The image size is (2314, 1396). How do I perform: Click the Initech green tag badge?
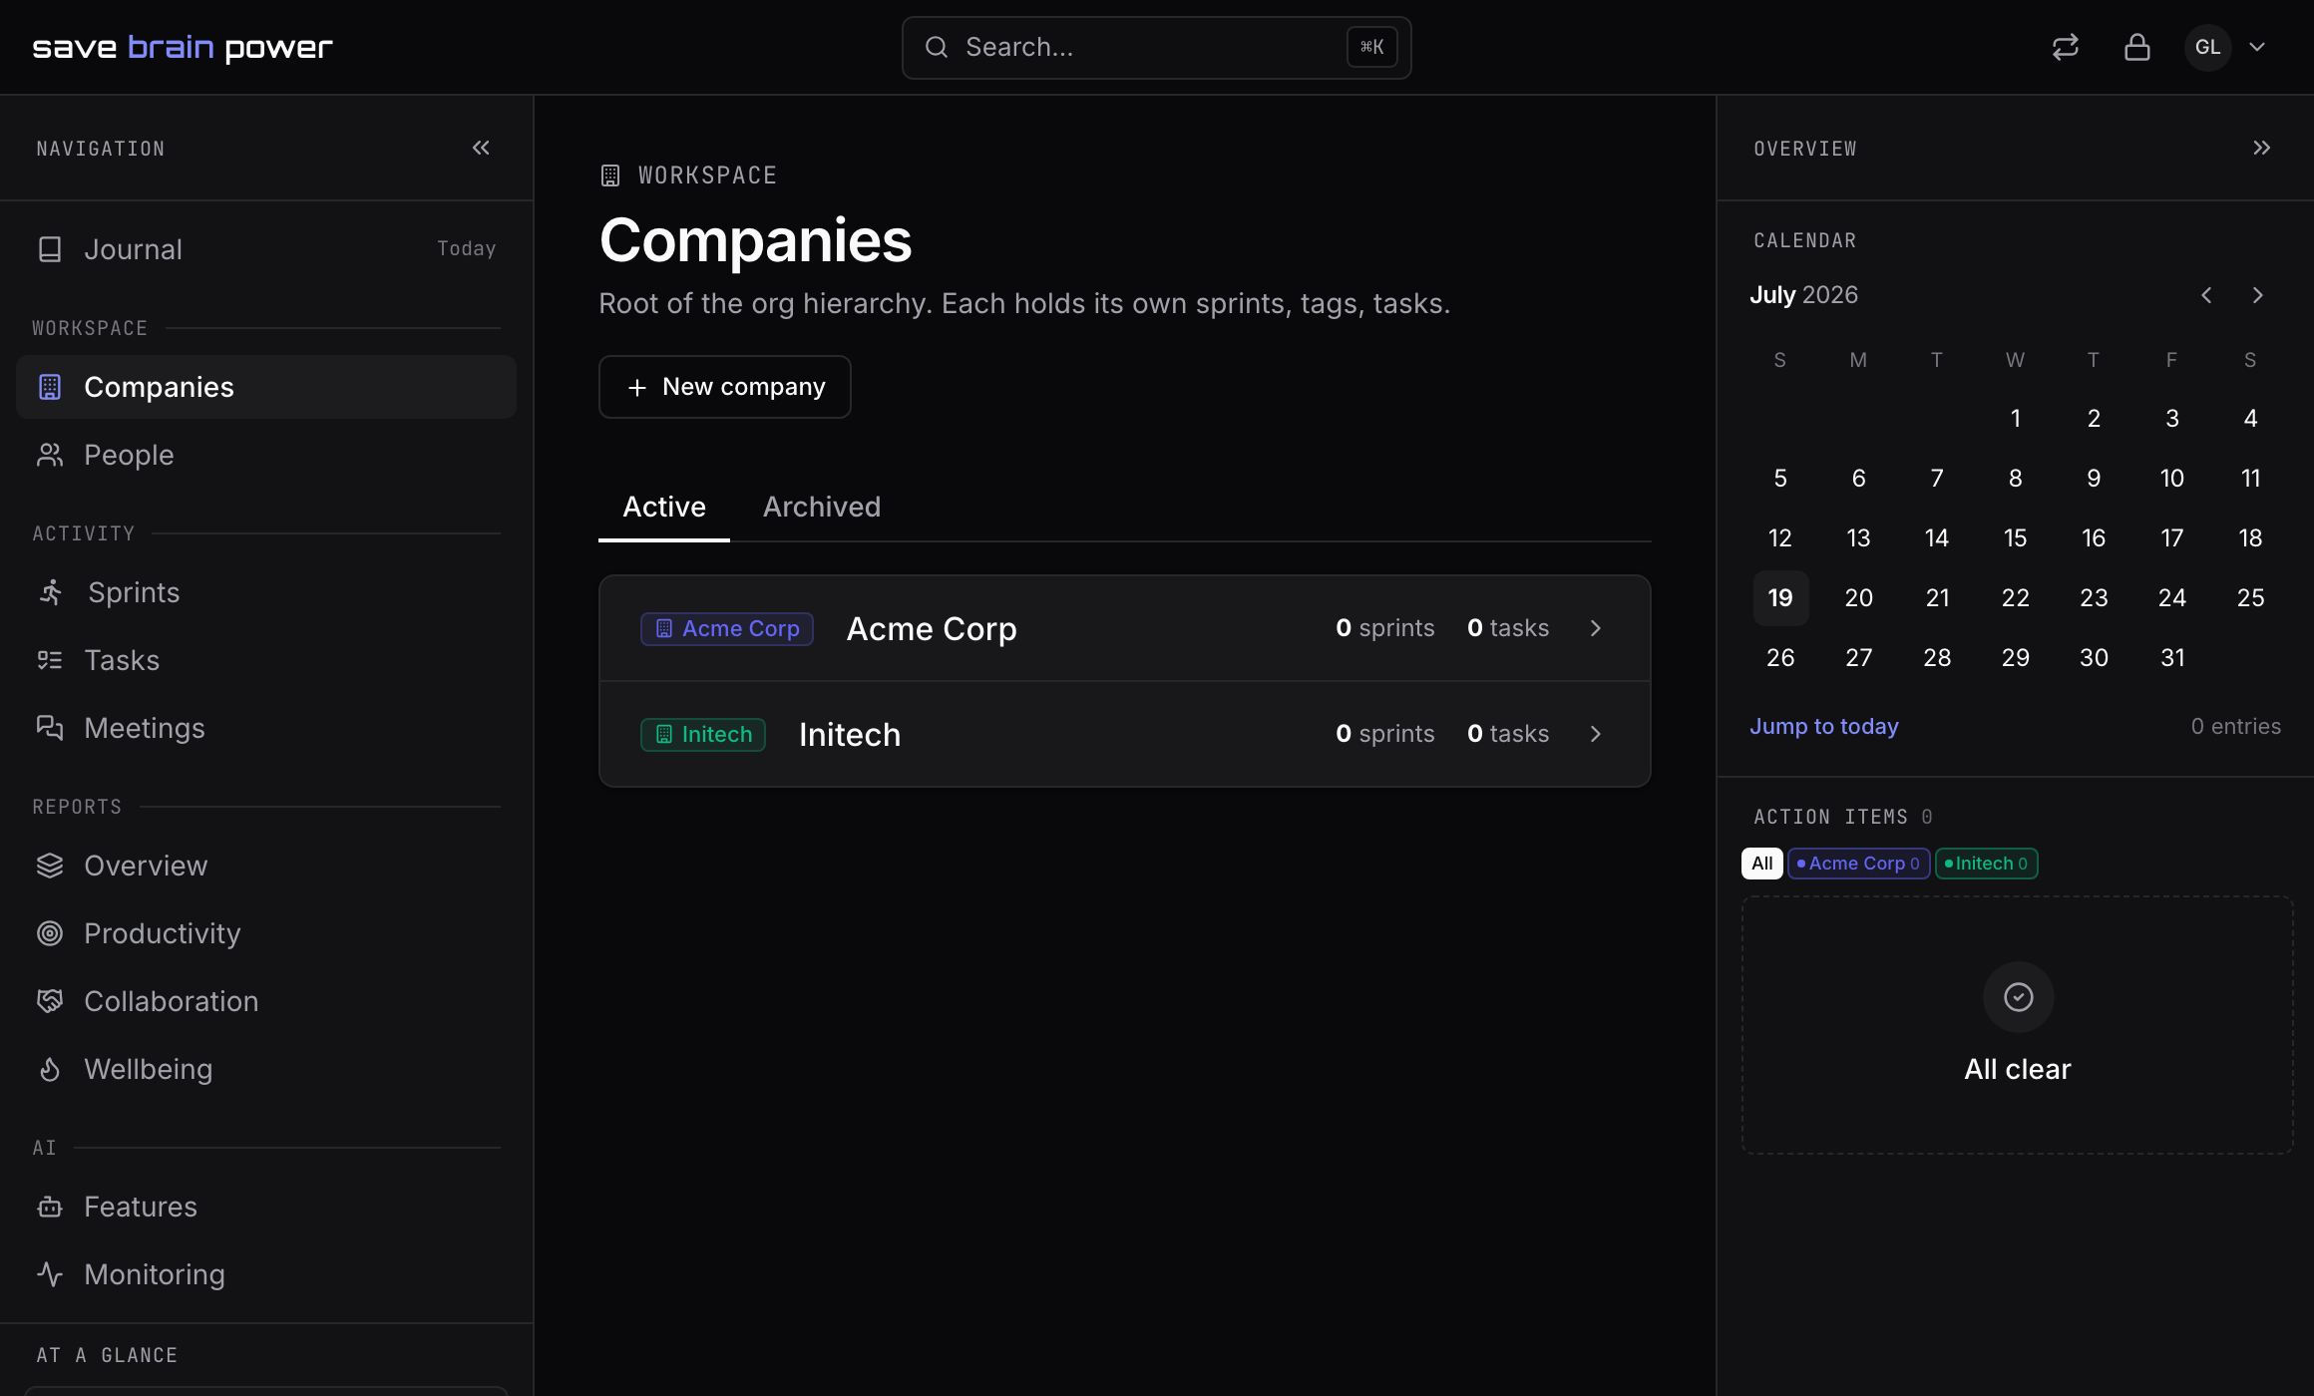703,734
